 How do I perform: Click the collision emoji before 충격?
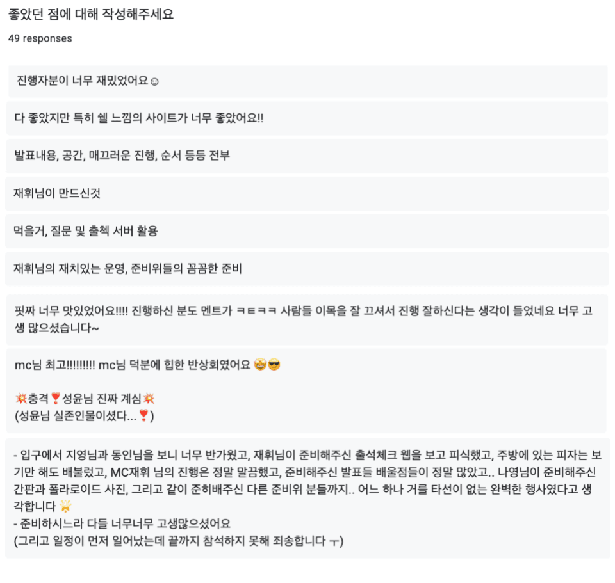(20, 399)
